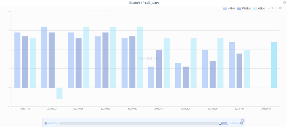This screenshot has height=127, width=287.
Task: Click the 20230830 end date label on slider
Action: [x=235, y=123]
